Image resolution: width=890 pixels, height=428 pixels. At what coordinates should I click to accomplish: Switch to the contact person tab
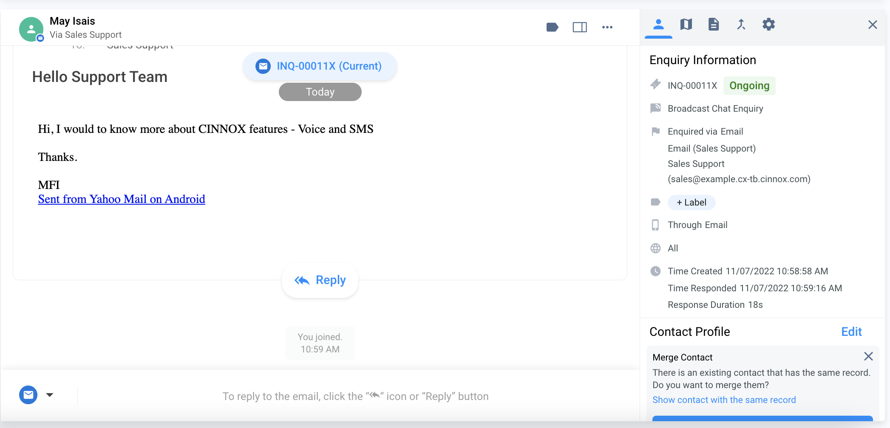pos(658,25)
